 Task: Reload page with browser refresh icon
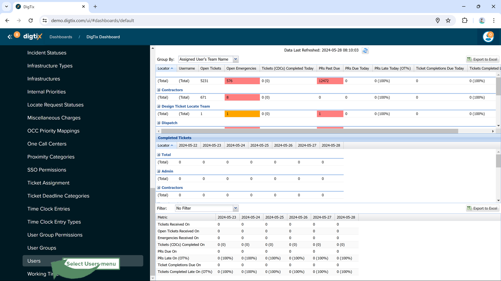point(31,21)
